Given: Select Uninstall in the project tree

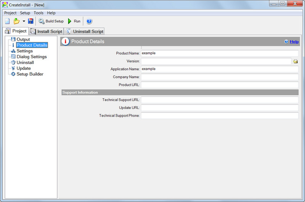Looking at the screenshot, I should point(25,63).
